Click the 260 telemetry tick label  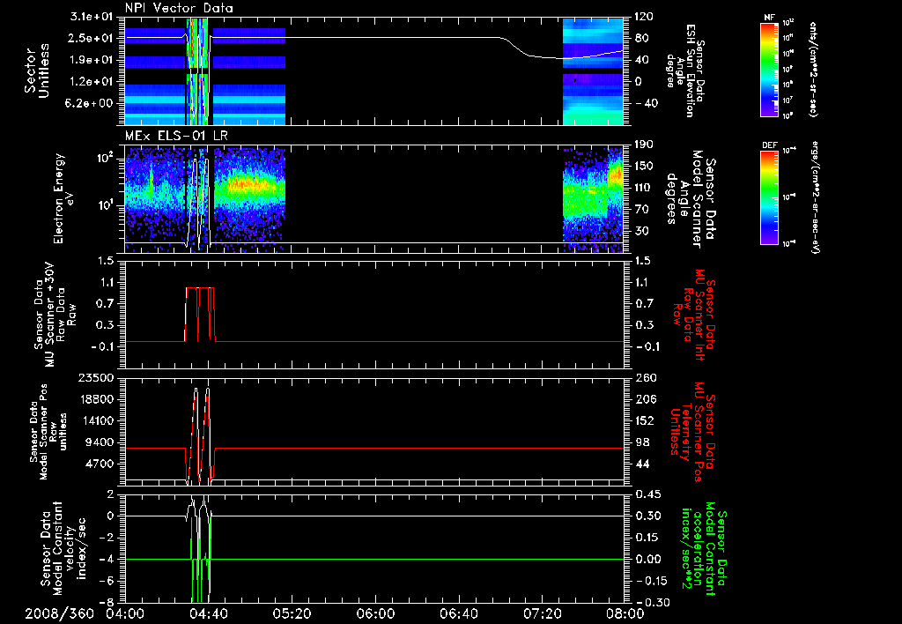coord(644,378)
